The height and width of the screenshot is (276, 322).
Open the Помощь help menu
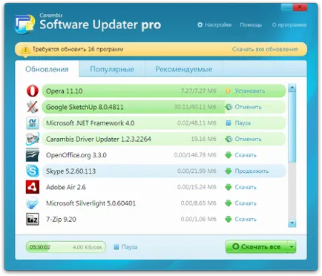coord(251,24)
